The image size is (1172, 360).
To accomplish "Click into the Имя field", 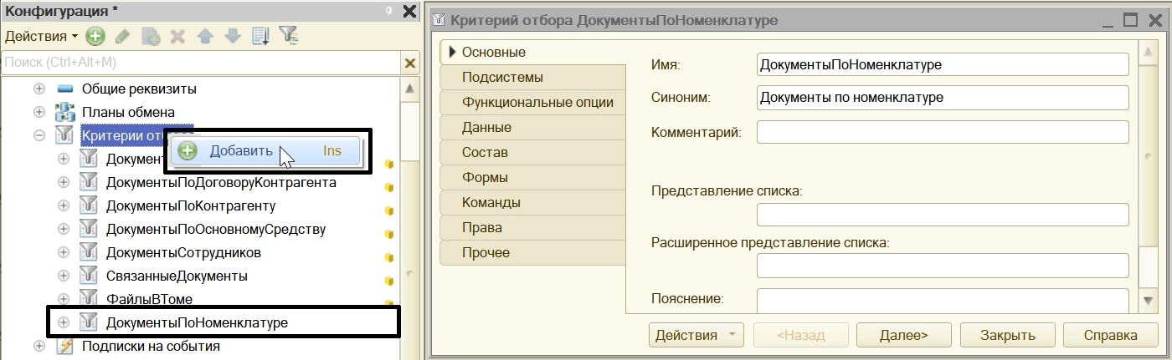I will click(x=943, y=64).
